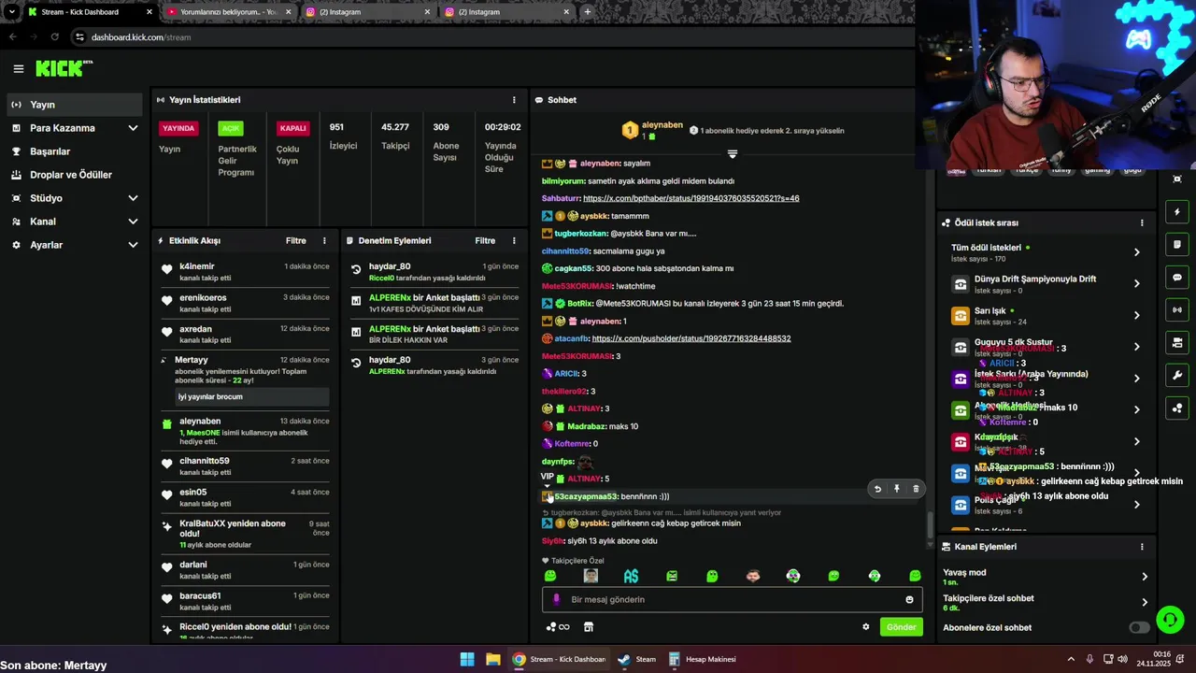Open Etkinlik Akışı three-dot menu
Screen dimensions: 1196x673
[324, 240]
